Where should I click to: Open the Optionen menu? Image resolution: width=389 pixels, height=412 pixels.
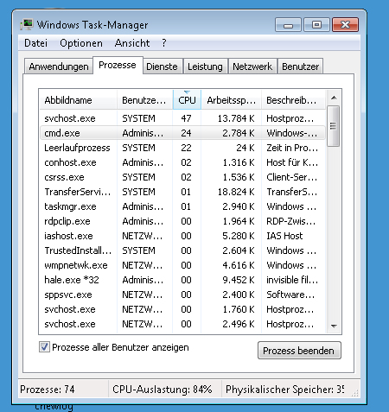(81, 43)
